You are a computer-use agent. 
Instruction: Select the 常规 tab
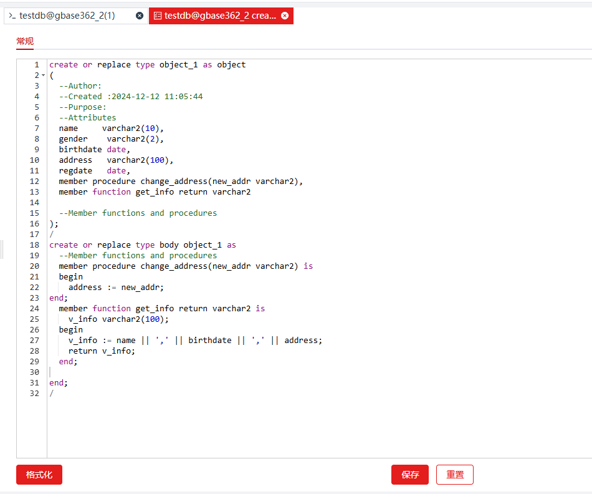coord(25,41)
